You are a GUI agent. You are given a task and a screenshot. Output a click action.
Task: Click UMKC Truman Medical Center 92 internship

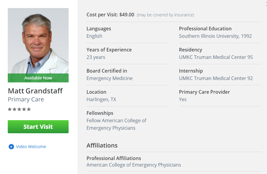pos(216,78)
